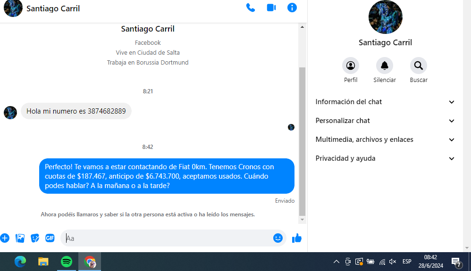Expand Información del chat section

click(x=385, y=102)
